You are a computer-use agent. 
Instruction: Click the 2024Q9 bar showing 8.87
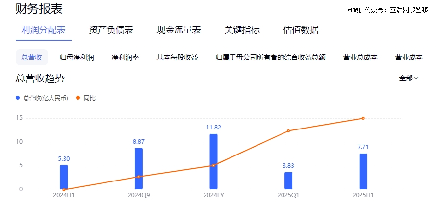coord(139,168)
